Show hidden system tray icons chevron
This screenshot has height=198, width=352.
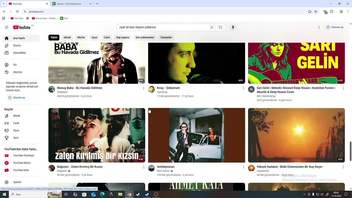pyautogui.click(x=304, y=194)
